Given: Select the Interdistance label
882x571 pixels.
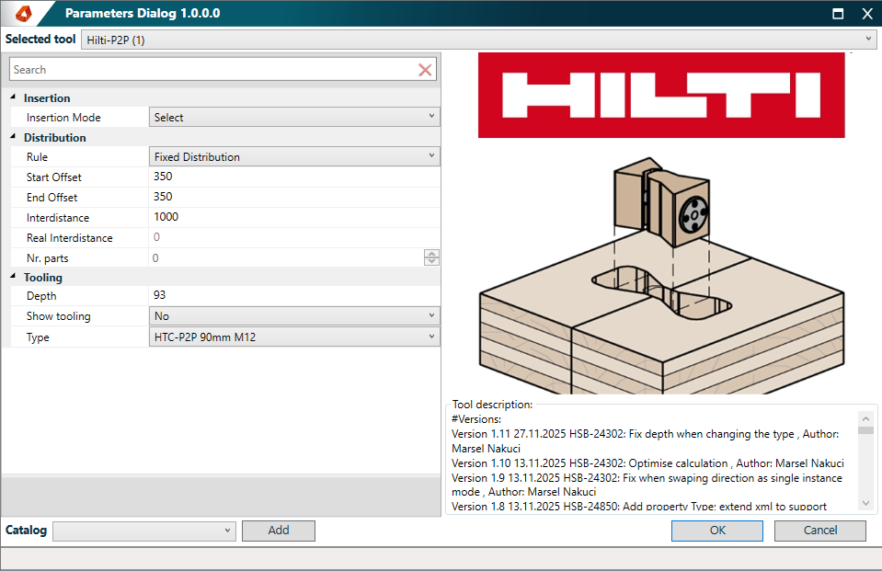Looking at the screenshot, I should (x=58, y=218).
